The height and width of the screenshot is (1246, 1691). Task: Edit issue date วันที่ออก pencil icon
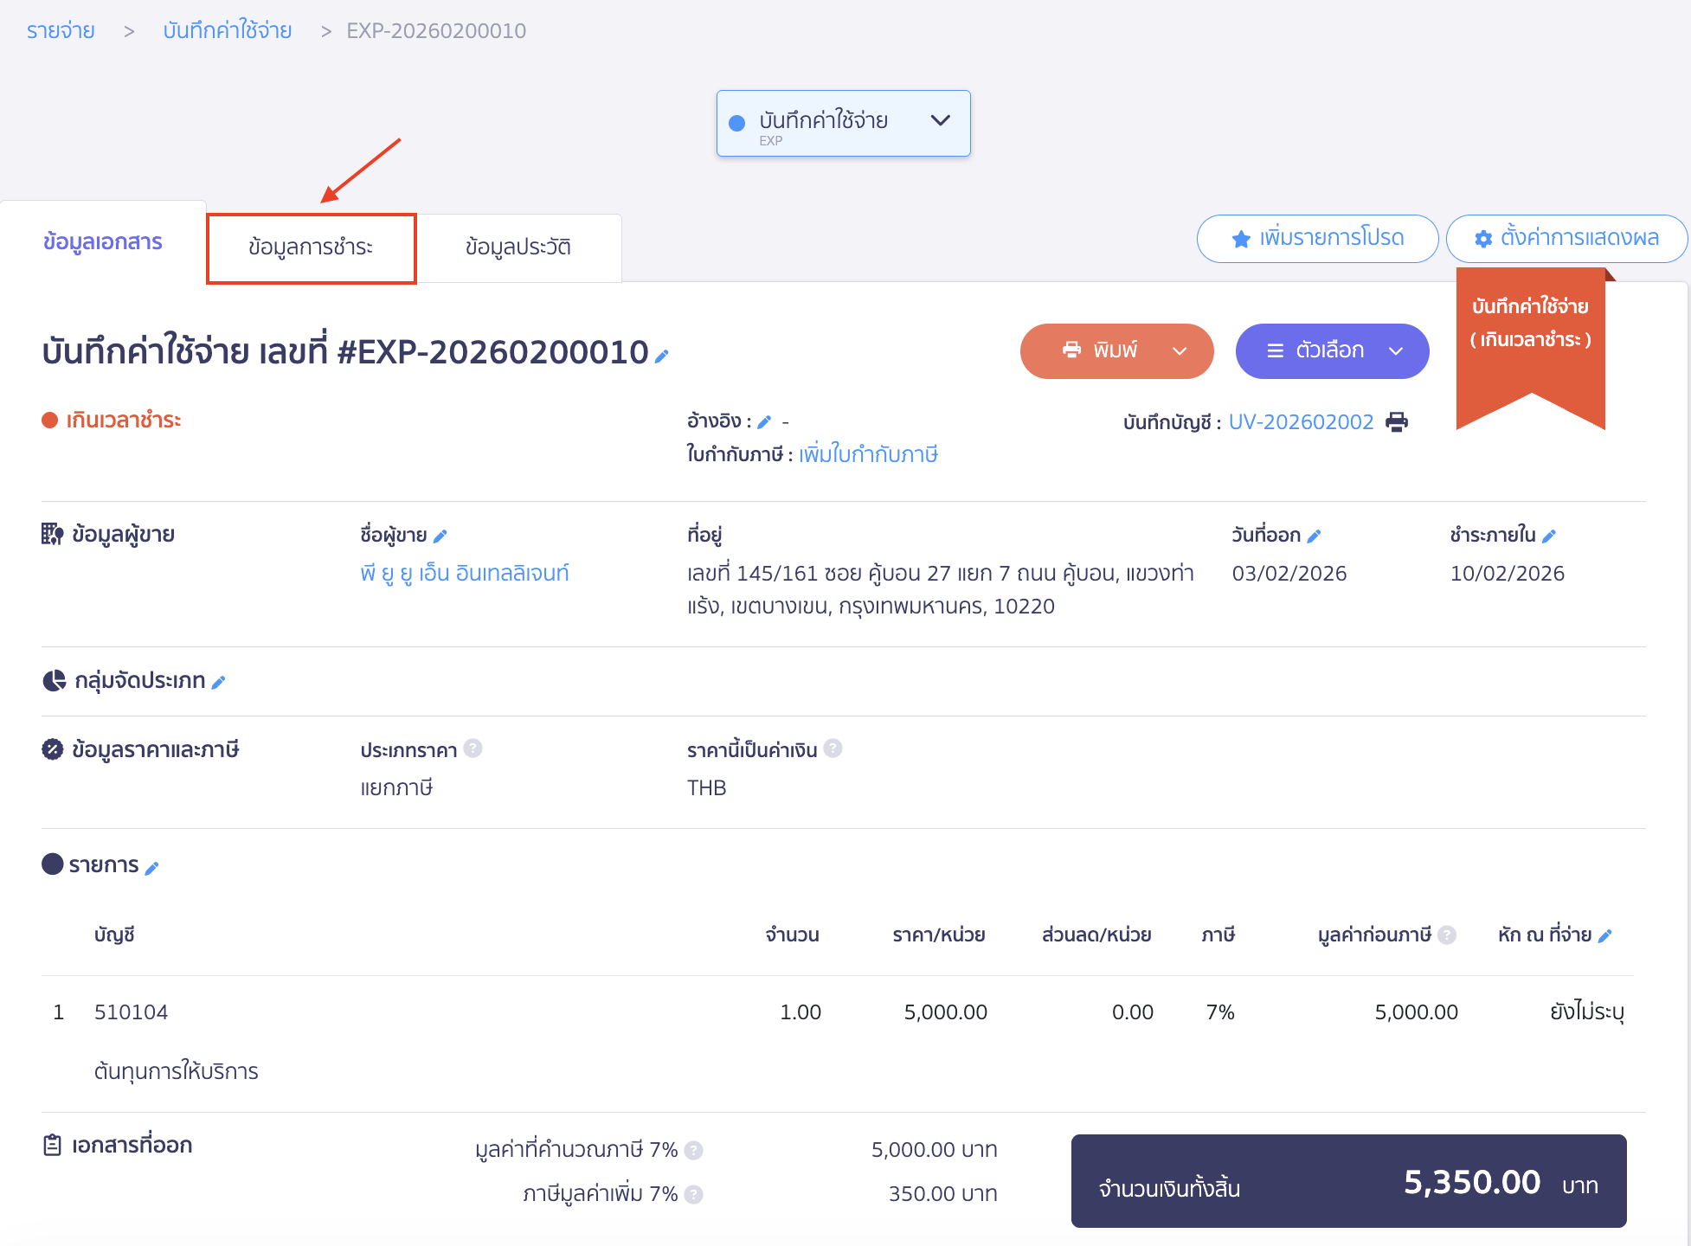pos(1314,536)
